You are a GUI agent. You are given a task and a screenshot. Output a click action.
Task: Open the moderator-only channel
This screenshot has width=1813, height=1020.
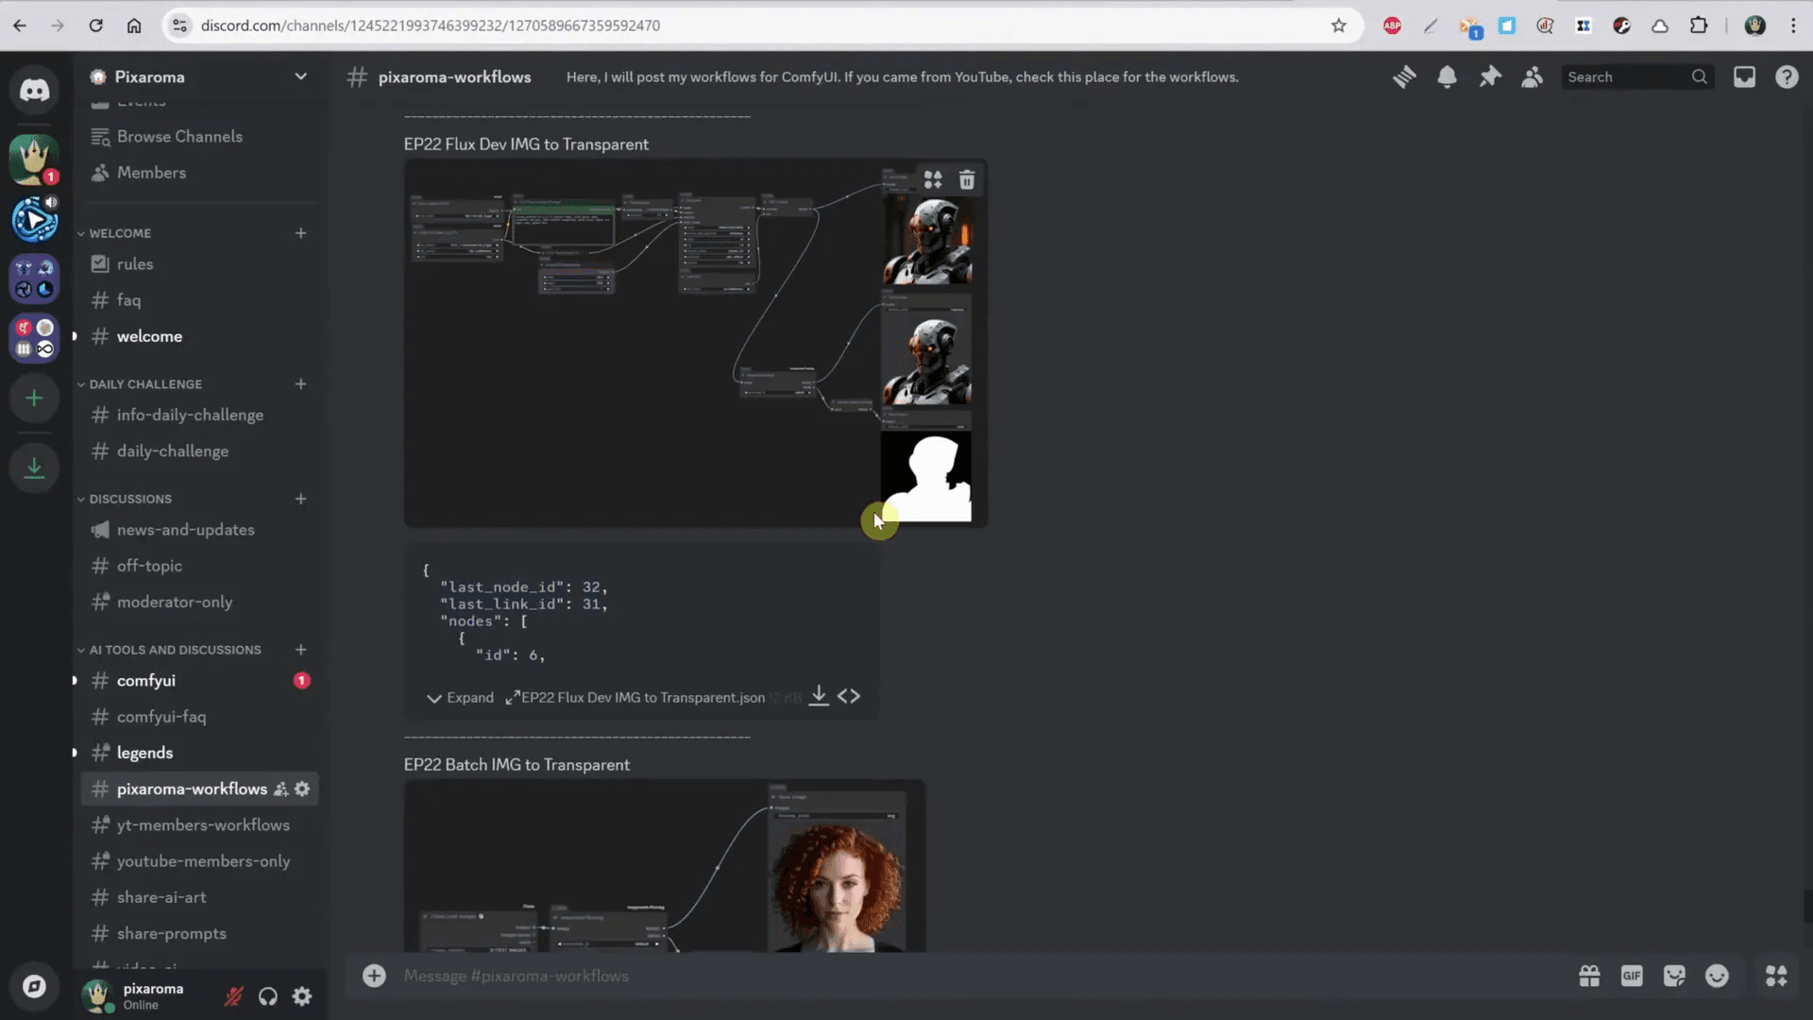tap(199, 602)
